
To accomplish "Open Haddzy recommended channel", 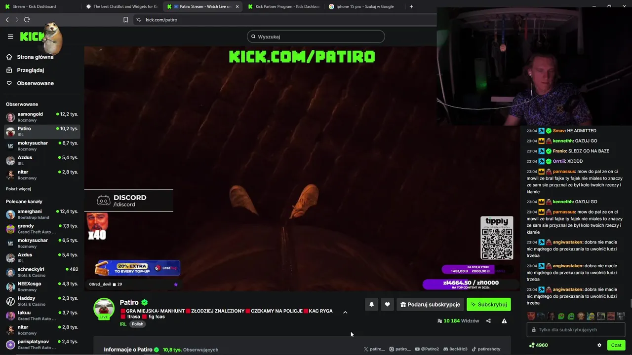I will pyautogui.click(x=42, y=301).
